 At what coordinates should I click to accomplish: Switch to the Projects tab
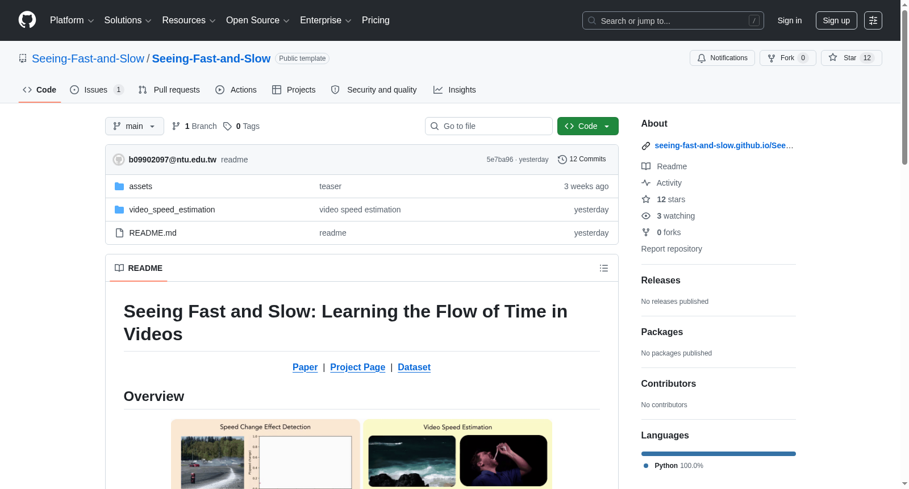(x=294, y=90)
